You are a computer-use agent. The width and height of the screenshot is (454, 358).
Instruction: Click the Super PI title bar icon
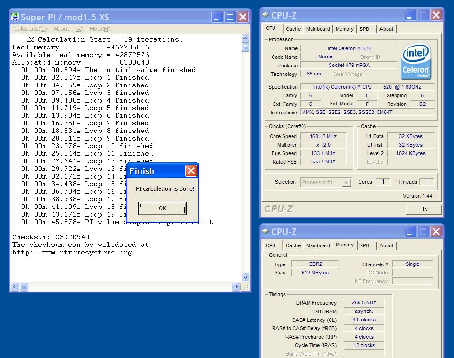15,17
